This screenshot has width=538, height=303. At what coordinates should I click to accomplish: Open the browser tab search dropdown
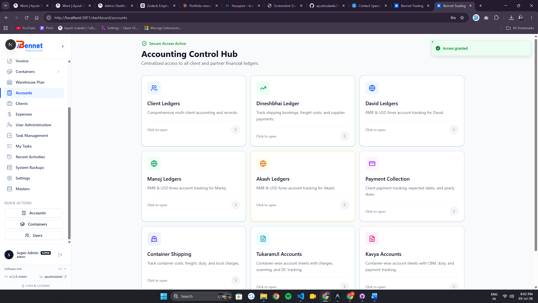coord(6,6)
